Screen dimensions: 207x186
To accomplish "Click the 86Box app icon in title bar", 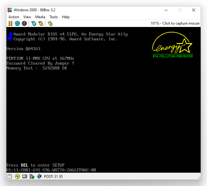I will 10,10.
